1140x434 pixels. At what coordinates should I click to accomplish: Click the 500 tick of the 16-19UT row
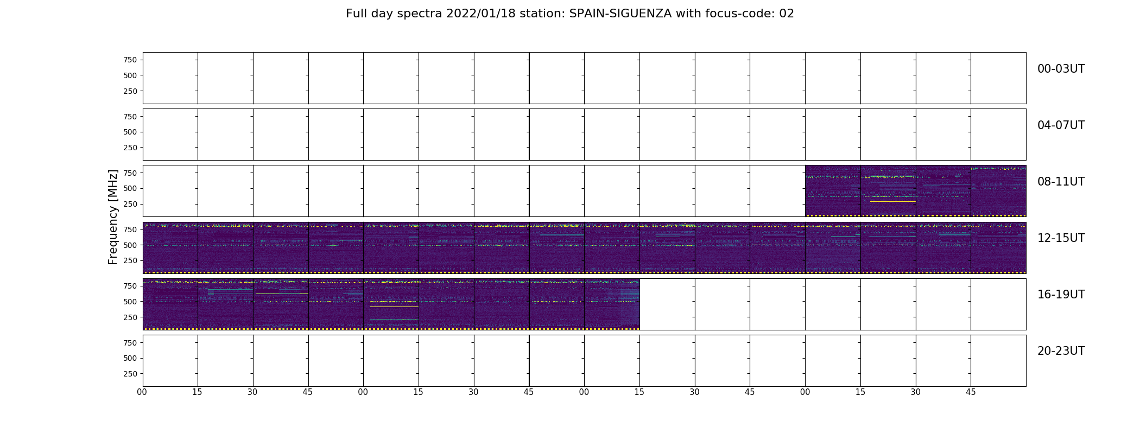130,302
